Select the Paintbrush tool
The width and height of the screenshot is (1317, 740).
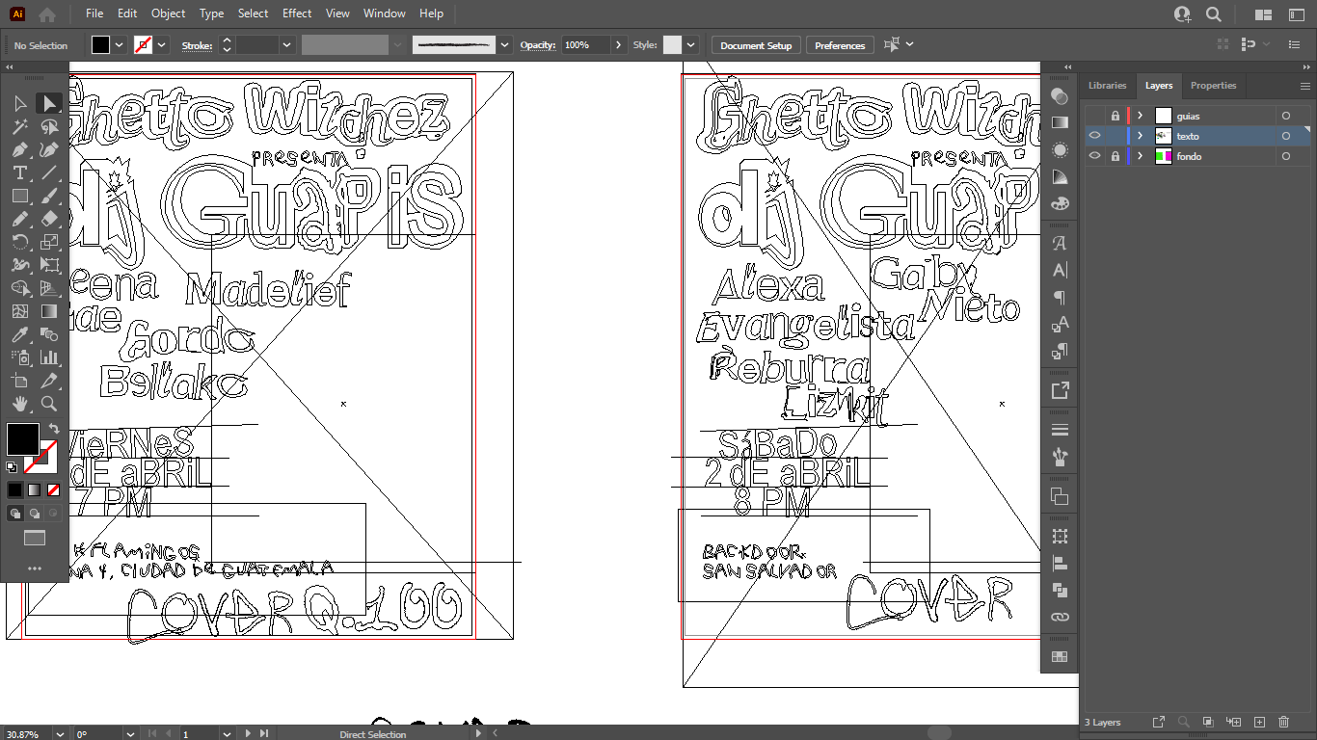(49, 196)
